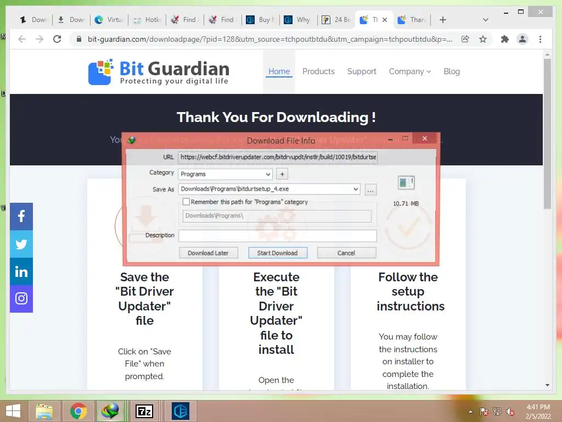The height and width of the screenshot is (422, 562).
Task: Go forward in the browser
Action: [40, 39]
